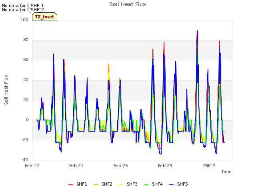Click the red SHF1 legend color marker
This screenshot has width=256, height=192.
tap(70, 185)
